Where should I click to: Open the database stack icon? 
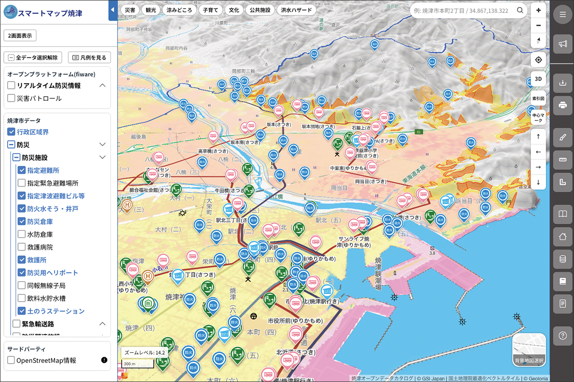click(x=562, y=259)
